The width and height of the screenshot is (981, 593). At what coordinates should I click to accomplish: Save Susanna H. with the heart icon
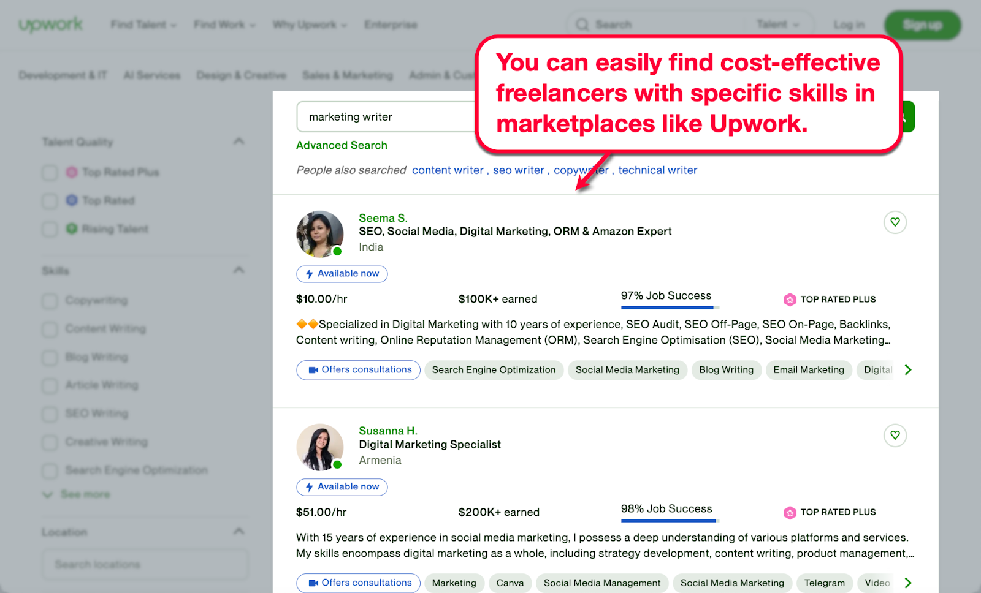pyautogui.click(x=895, y=435)
